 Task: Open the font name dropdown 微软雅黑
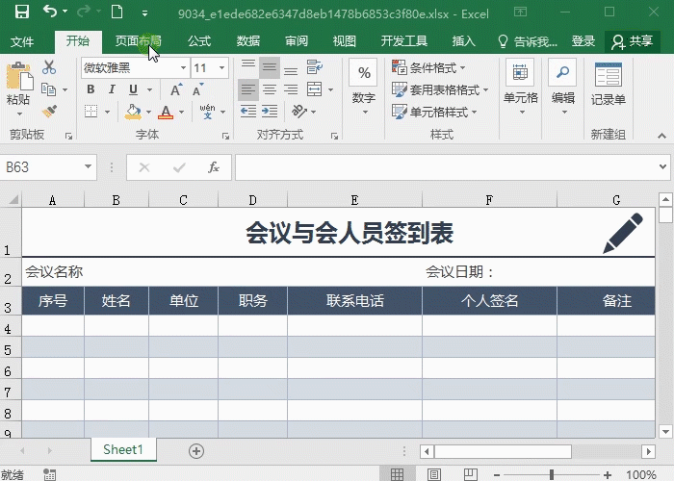[134, 68]
